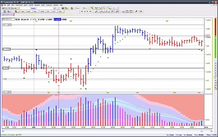218x137 pixels.
Task: Click the 1.4736 price level label
Action: tap(6, 68)
